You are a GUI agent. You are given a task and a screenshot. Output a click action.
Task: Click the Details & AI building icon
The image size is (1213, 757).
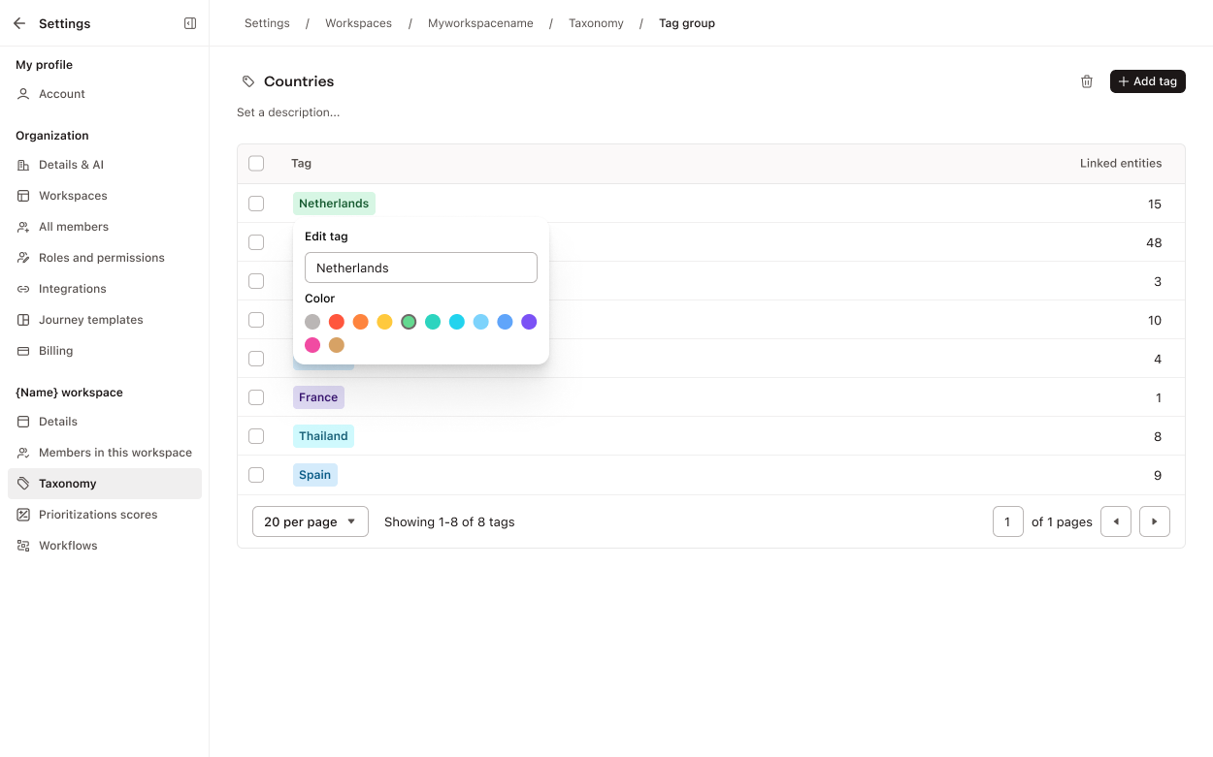click(23, 165)
